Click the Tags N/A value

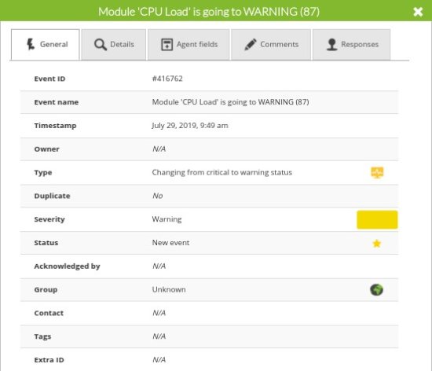tap(159, 336)
